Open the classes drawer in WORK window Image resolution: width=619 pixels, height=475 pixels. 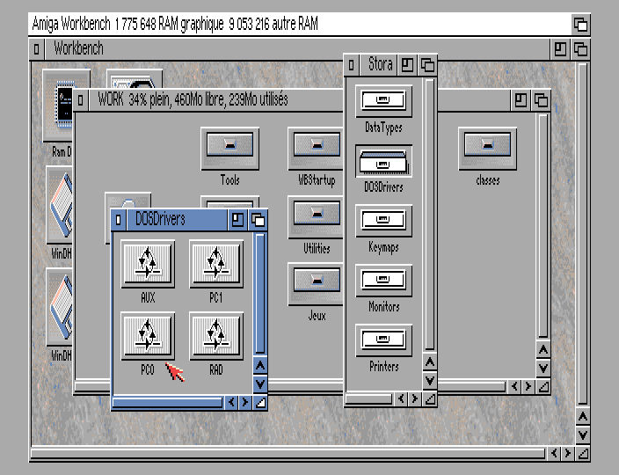click(487, 149)
